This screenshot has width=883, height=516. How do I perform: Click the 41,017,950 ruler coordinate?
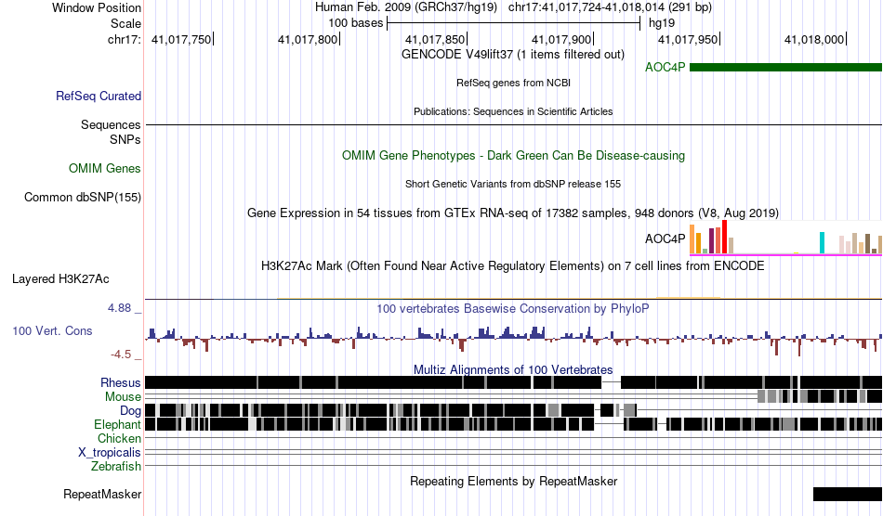point(688,40)
